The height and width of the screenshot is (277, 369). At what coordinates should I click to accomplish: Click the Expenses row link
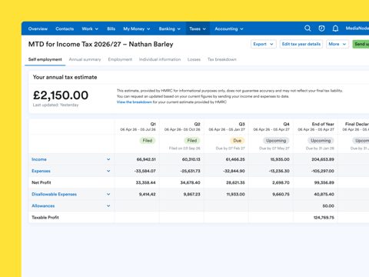tap(41, 171)
